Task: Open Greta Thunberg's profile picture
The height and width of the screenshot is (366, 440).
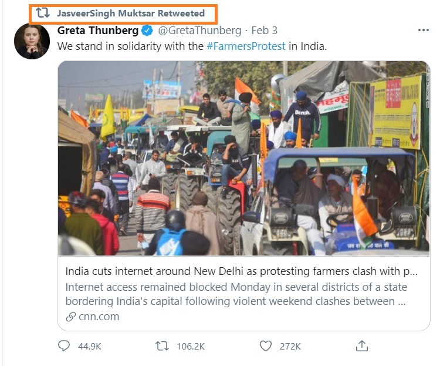Action: coord(32,41)
